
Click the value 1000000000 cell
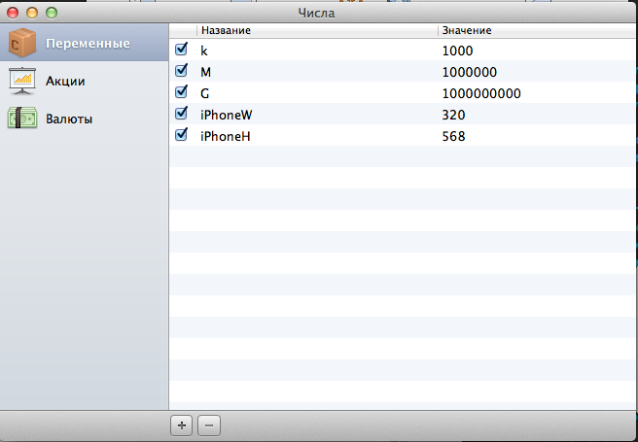point(481,94)
